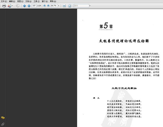Click the fit full page icon

(x=70, y=6)
